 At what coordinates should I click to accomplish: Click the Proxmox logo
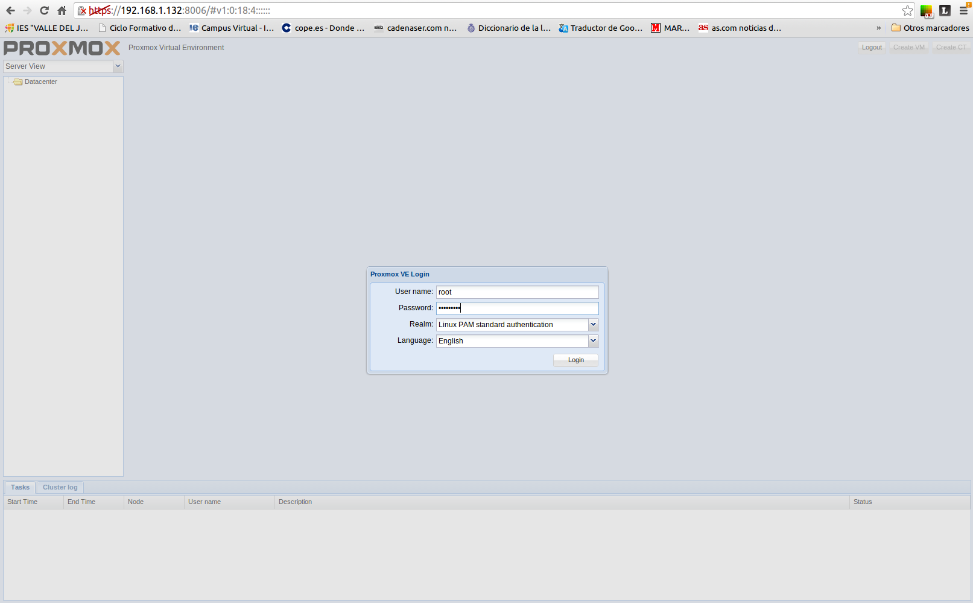tap(62, 48)
